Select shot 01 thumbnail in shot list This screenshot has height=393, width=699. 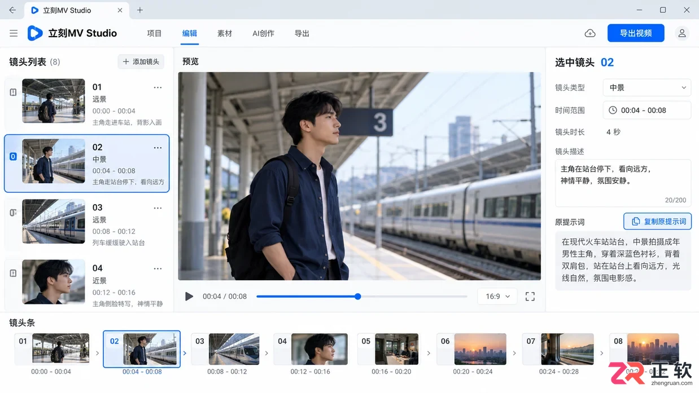[54, 101]
